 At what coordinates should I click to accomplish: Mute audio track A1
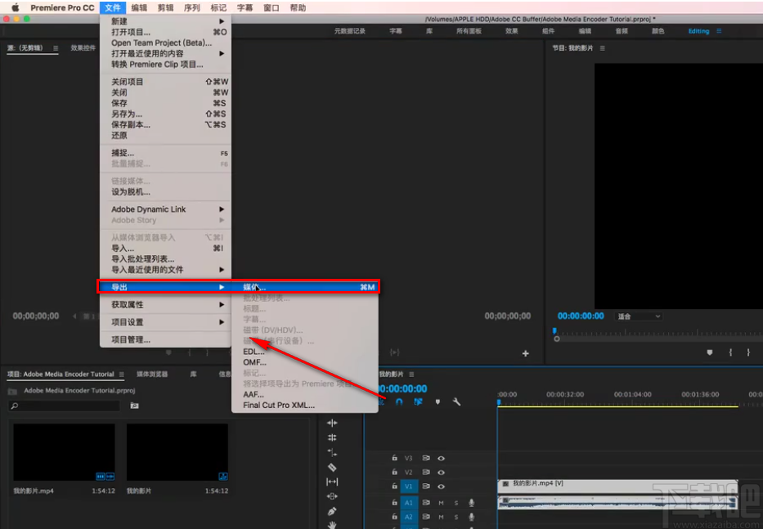[441, 503]
